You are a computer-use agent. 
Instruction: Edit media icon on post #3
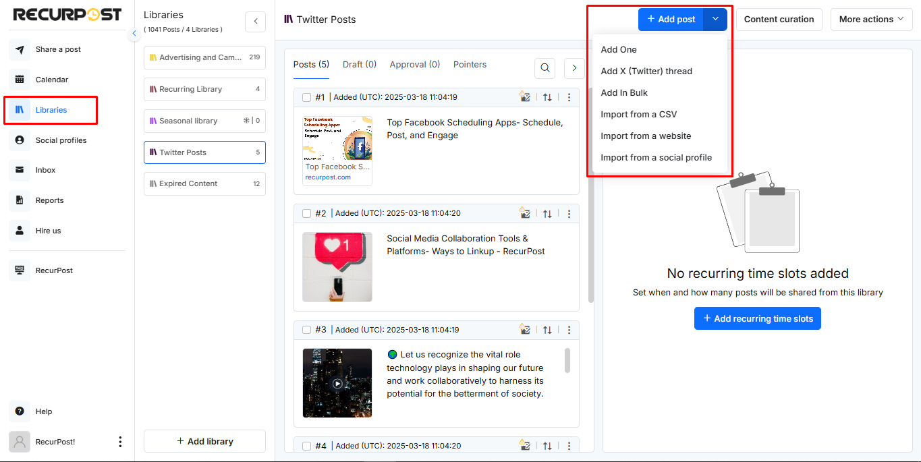point(525,330)
